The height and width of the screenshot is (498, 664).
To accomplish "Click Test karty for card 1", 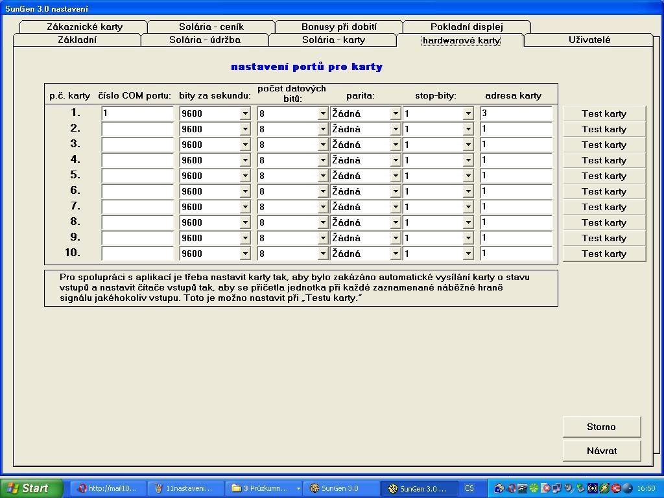I will click(x=604, y=113).
